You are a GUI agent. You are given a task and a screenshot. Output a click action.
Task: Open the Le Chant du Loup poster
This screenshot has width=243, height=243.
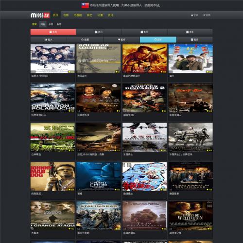point(99,176)
